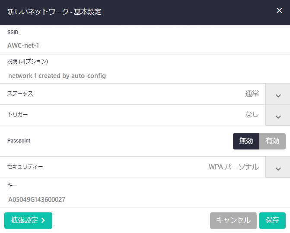Click the 通常 status value
290x233 pixels.
[252, 94]
